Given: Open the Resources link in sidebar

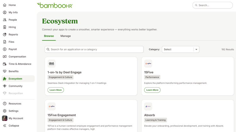Looking at the screenshot, I should click(x=15, y=104).
